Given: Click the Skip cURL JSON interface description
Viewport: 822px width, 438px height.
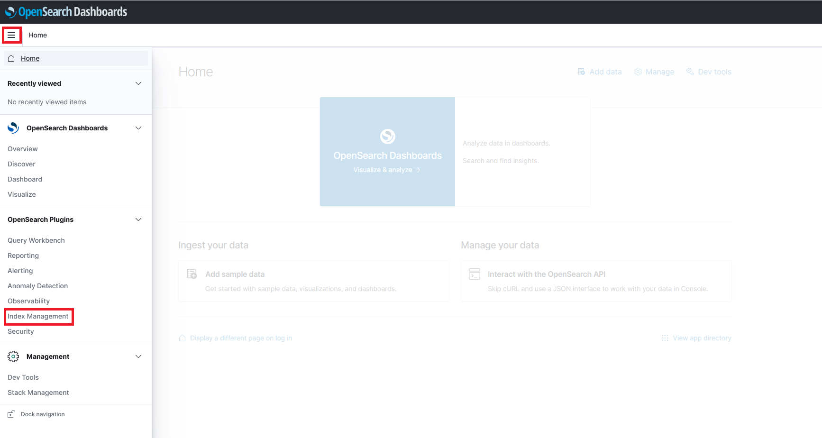Looking at the screenshot, I should tap(598, 289).
